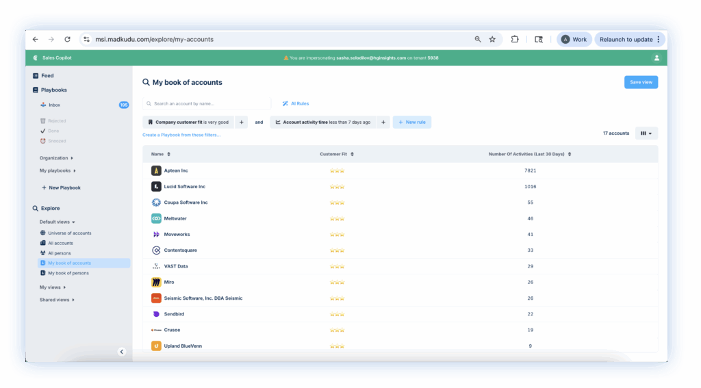Open Inbox in Playbooks sidebar
The image size is (701, 388).
pyautogui.click(x=55, y=105)
